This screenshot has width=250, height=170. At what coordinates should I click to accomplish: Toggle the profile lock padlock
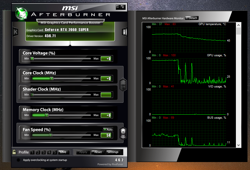[x=14, y=152]
